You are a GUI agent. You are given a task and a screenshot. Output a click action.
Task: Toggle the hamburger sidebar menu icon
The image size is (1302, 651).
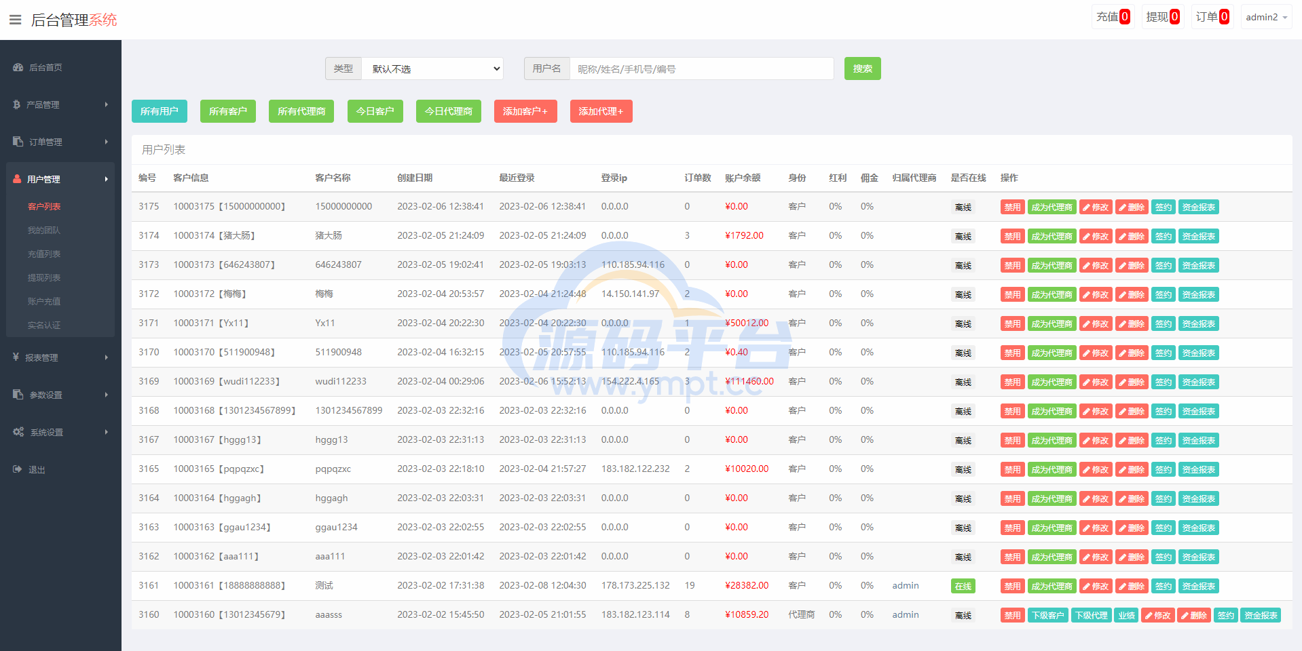click(x=15, y=20)
